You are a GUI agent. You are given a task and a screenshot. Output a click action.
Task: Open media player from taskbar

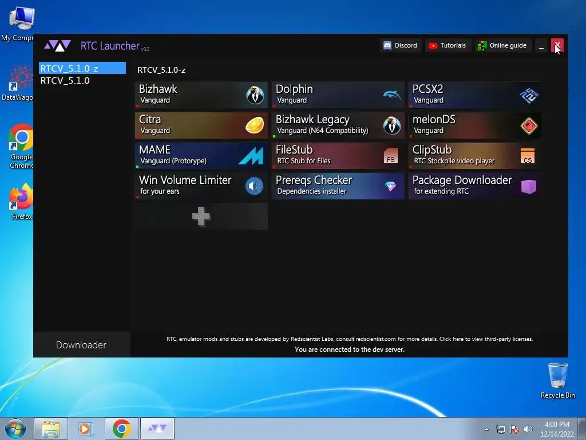click(86, 429)
